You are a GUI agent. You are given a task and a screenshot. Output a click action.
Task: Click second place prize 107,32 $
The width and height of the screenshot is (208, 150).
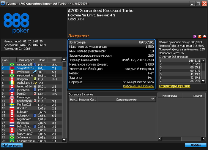(194, 64)
